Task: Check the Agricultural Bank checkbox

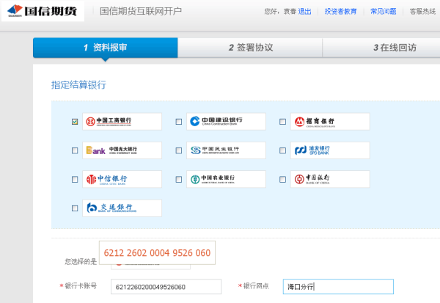Action: (x=179, y=179)
